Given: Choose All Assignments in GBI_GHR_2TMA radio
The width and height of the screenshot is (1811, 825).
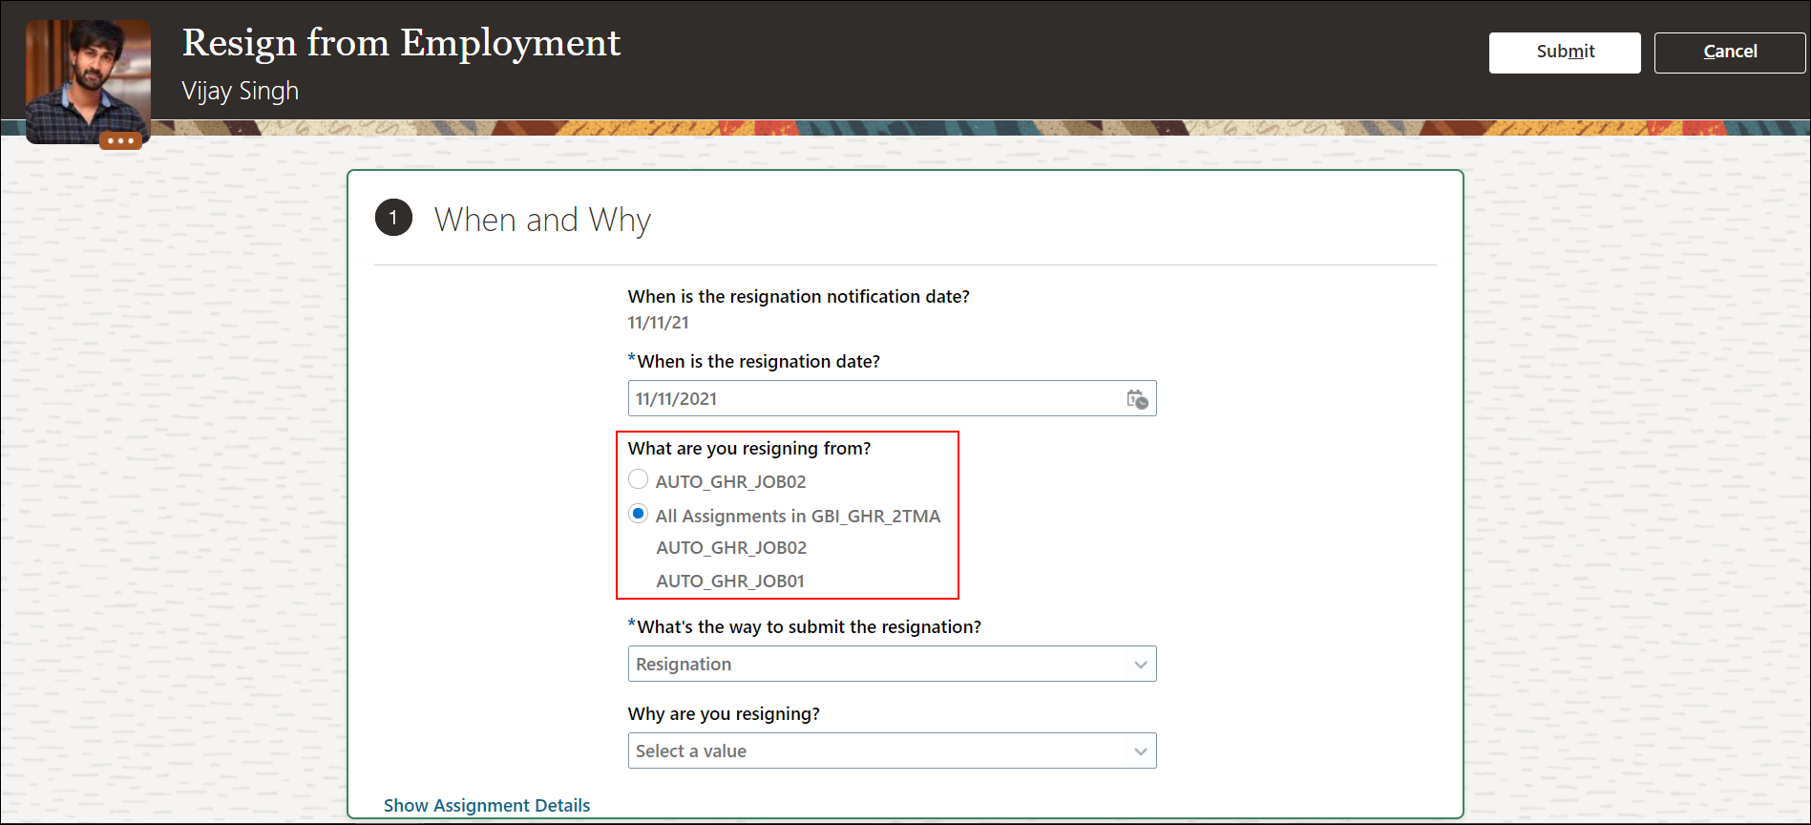Looking at the screenshot, I should tap(639, 514).
